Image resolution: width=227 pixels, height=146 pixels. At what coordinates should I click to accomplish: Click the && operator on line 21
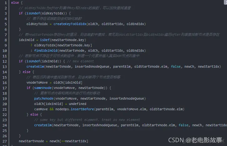(x=52, y=109)
